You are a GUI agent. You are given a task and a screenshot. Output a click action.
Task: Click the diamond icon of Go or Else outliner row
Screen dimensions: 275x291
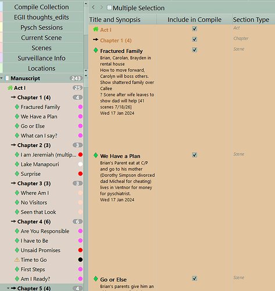95,279
